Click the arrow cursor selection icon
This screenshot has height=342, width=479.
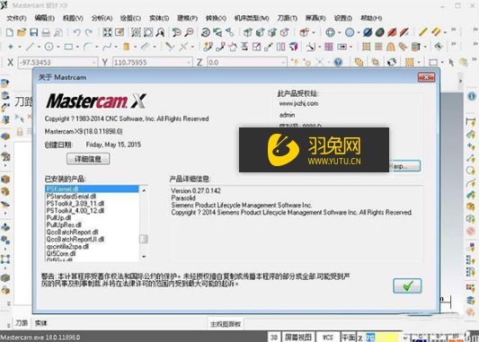451,62
